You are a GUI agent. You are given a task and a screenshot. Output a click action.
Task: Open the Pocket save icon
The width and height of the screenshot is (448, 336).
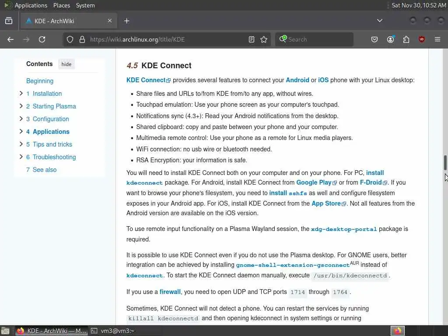374,39
